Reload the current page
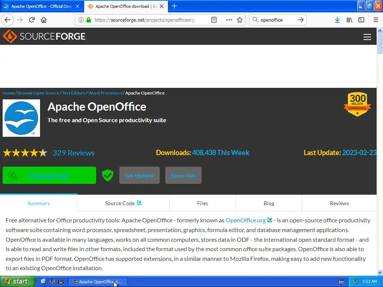 (32, 20)
